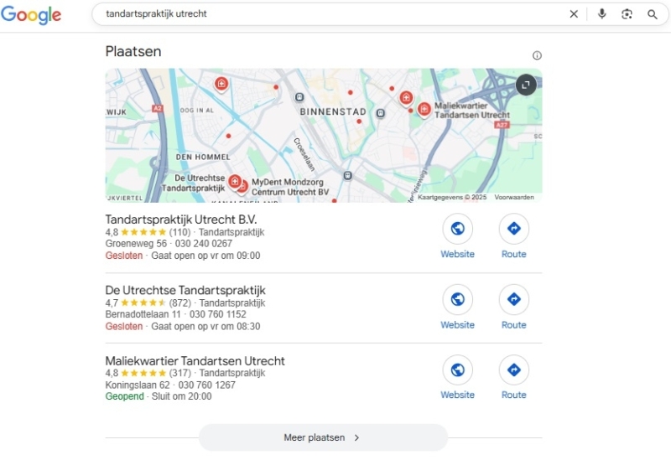The height and width of the screenshot is (460, 671).
Task: Get Route to Tandartspraktijk Utrecht B.V.
Action: point(514,236)
